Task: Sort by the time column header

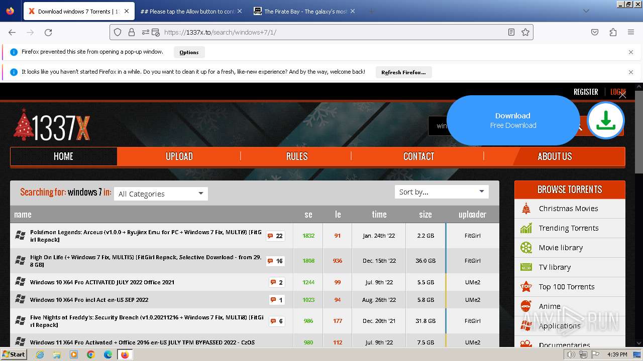Action: [379, 214]
